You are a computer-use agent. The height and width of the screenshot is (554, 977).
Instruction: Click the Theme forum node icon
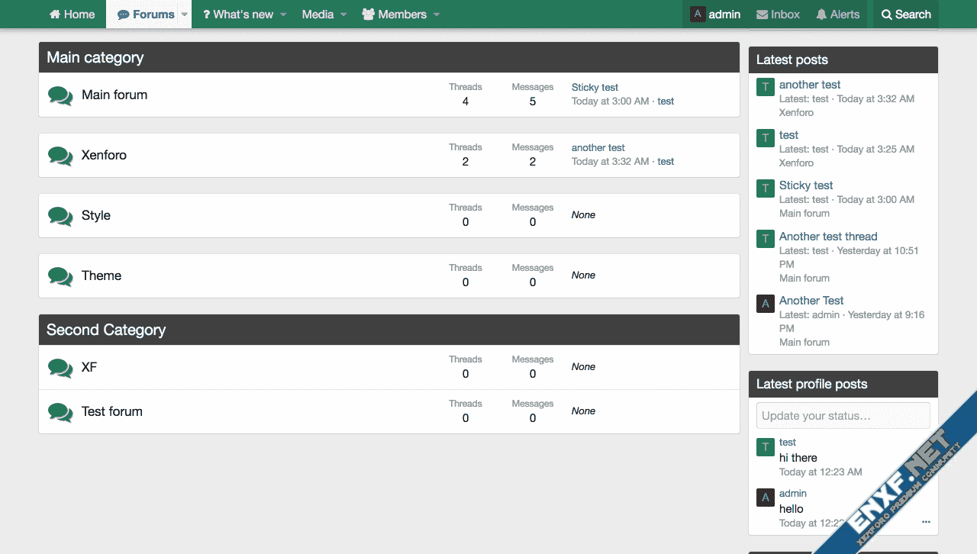click(x=60, y=276)
